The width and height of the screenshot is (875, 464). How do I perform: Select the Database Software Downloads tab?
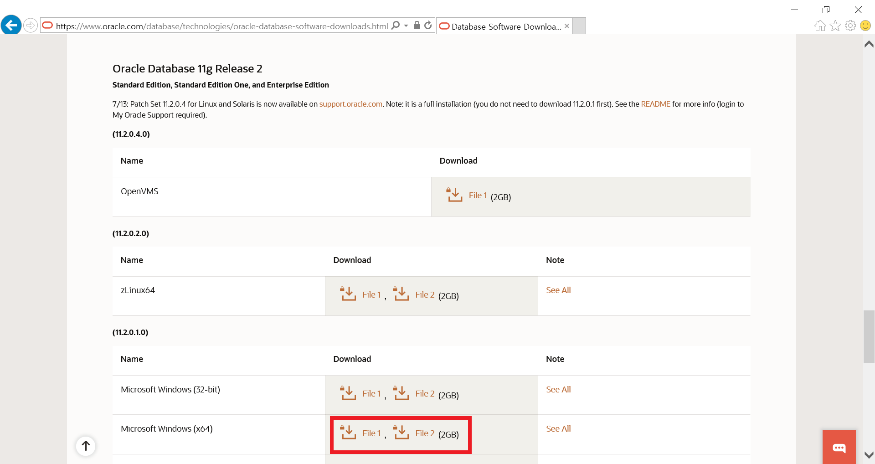coord(504,26)
